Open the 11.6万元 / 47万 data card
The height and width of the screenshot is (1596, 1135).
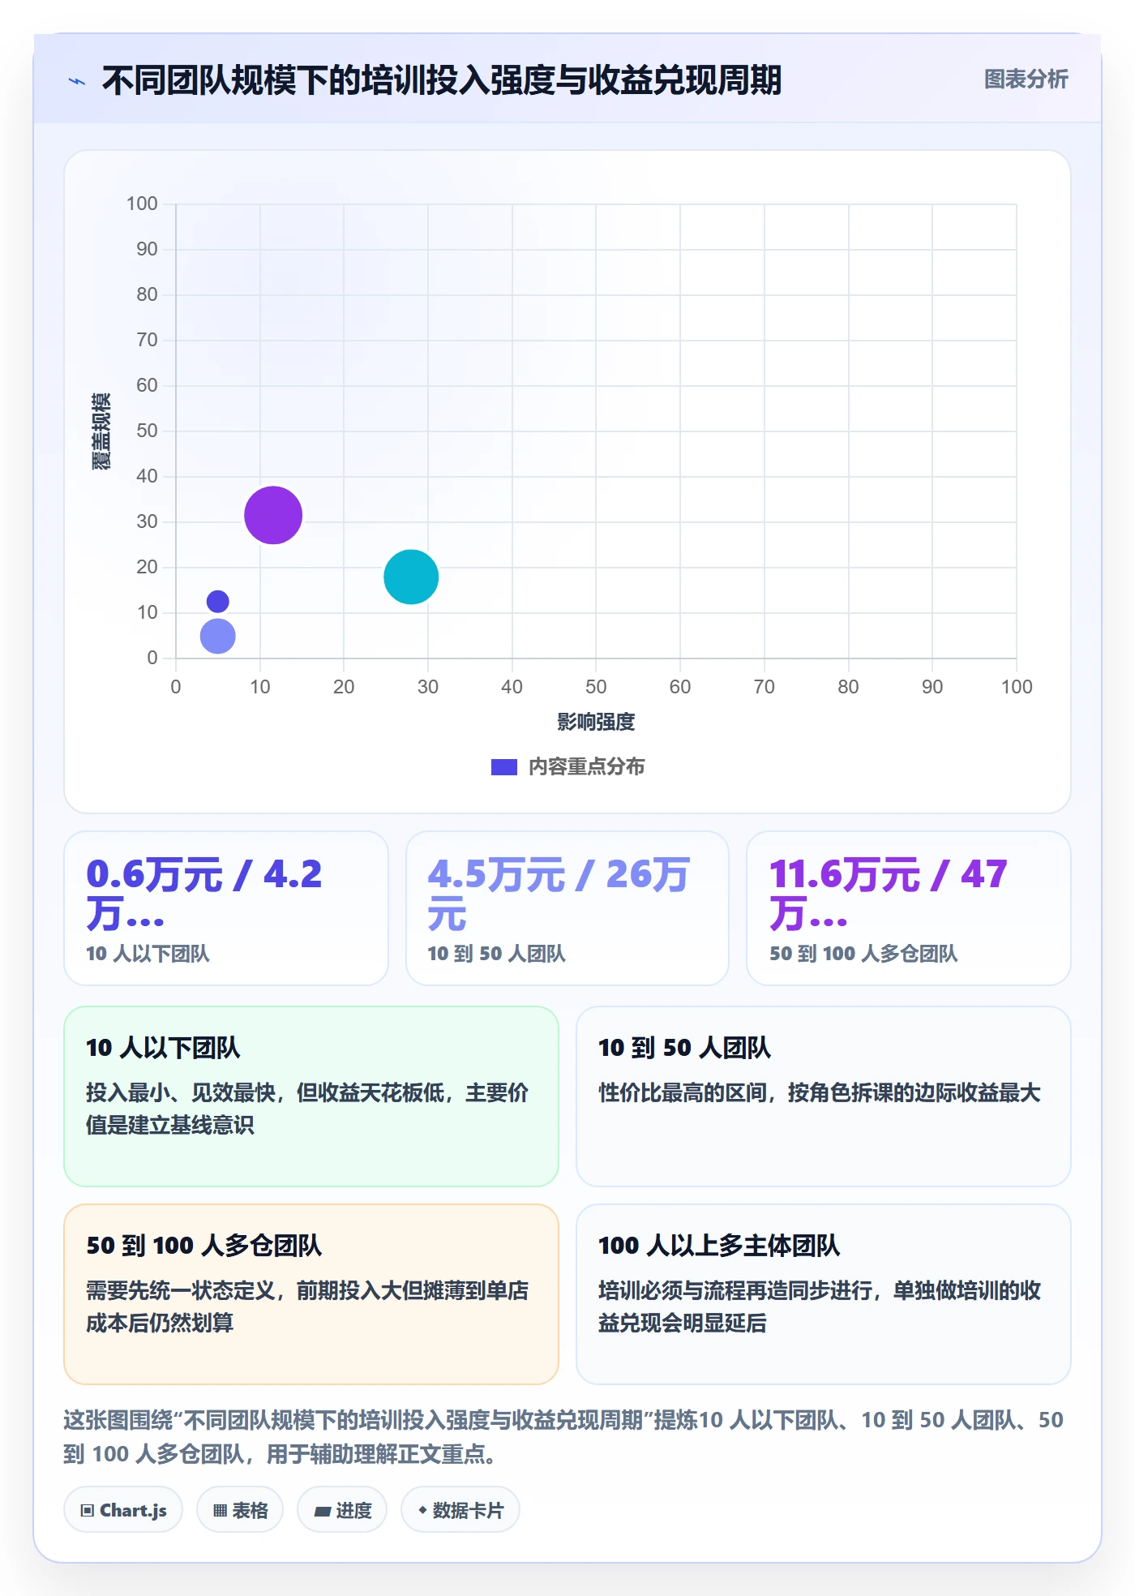pyautogui.click(x=909, y=908)
